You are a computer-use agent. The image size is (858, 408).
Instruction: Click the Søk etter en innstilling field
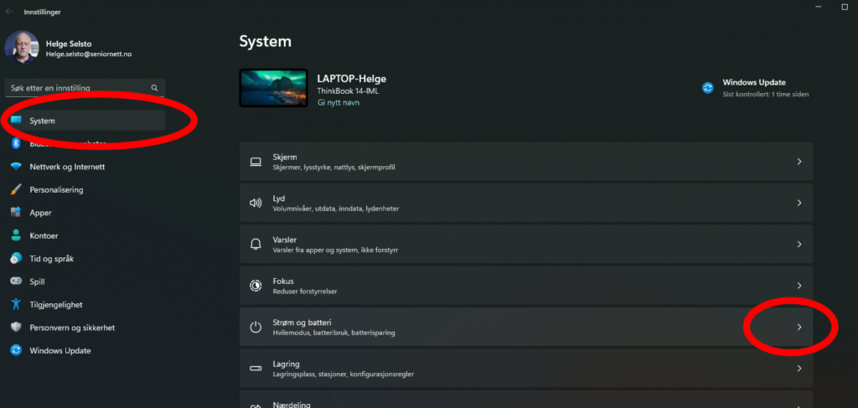(75, 88)
